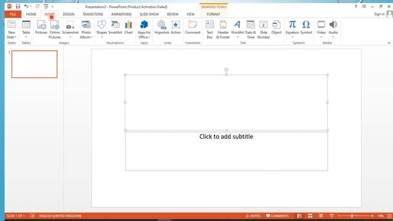393x221 pixels.
Task: Zoom in with the plus button
Action: (372, 215)
